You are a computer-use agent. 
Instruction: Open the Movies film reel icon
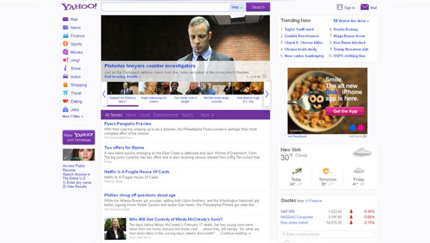[65, 52]
